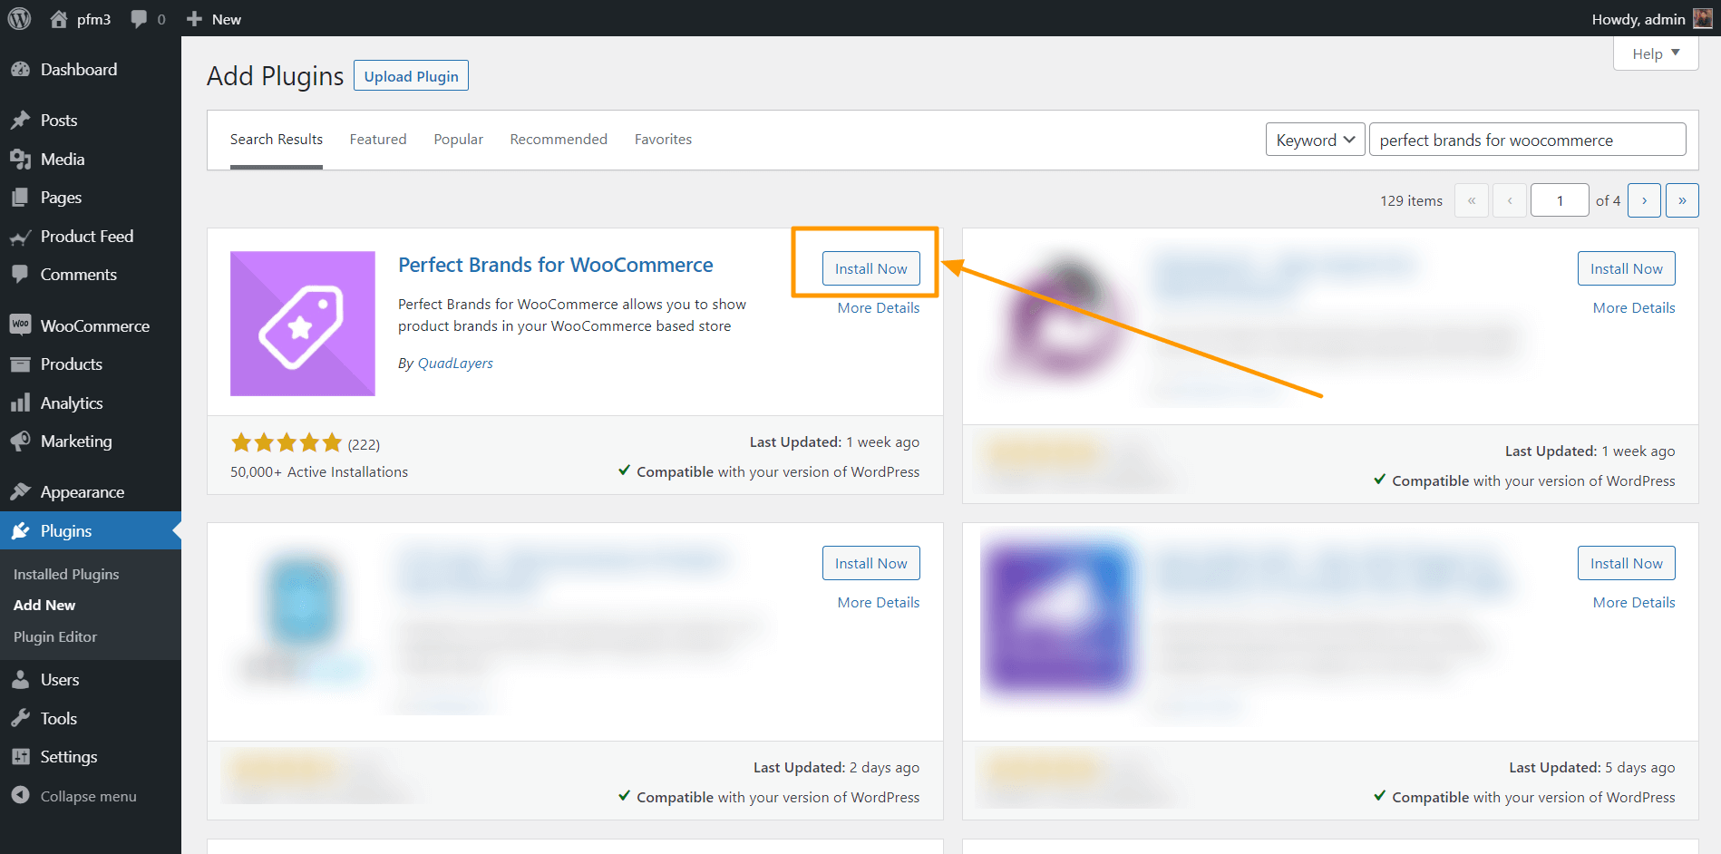Image resolution: width=1721 pixels, height=854 pixels.
Task: Click the Plugins plug icon
Action: (20, 531)
